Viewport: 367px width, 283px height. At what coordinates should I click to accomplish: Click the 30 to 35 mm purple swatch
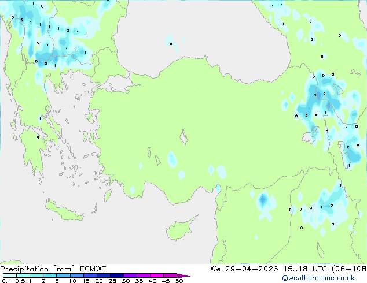[130, 275]
